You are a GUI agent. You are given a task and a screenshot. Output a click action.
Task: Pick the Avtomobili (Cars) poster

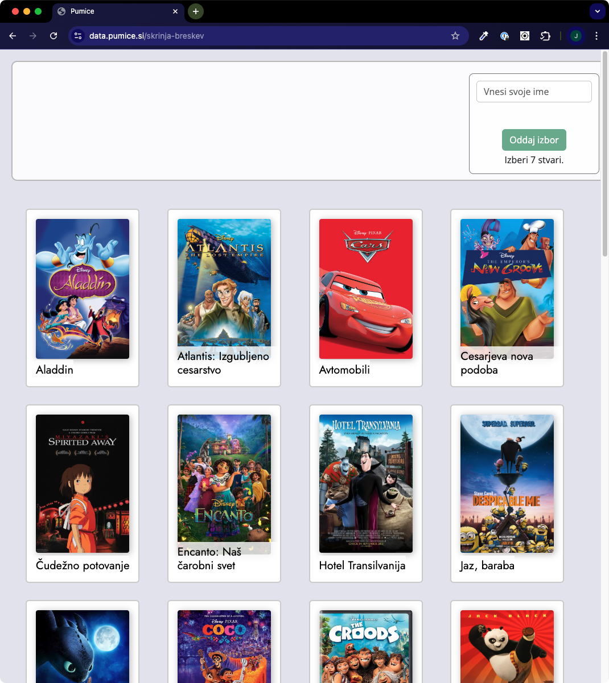click(366, 289)
